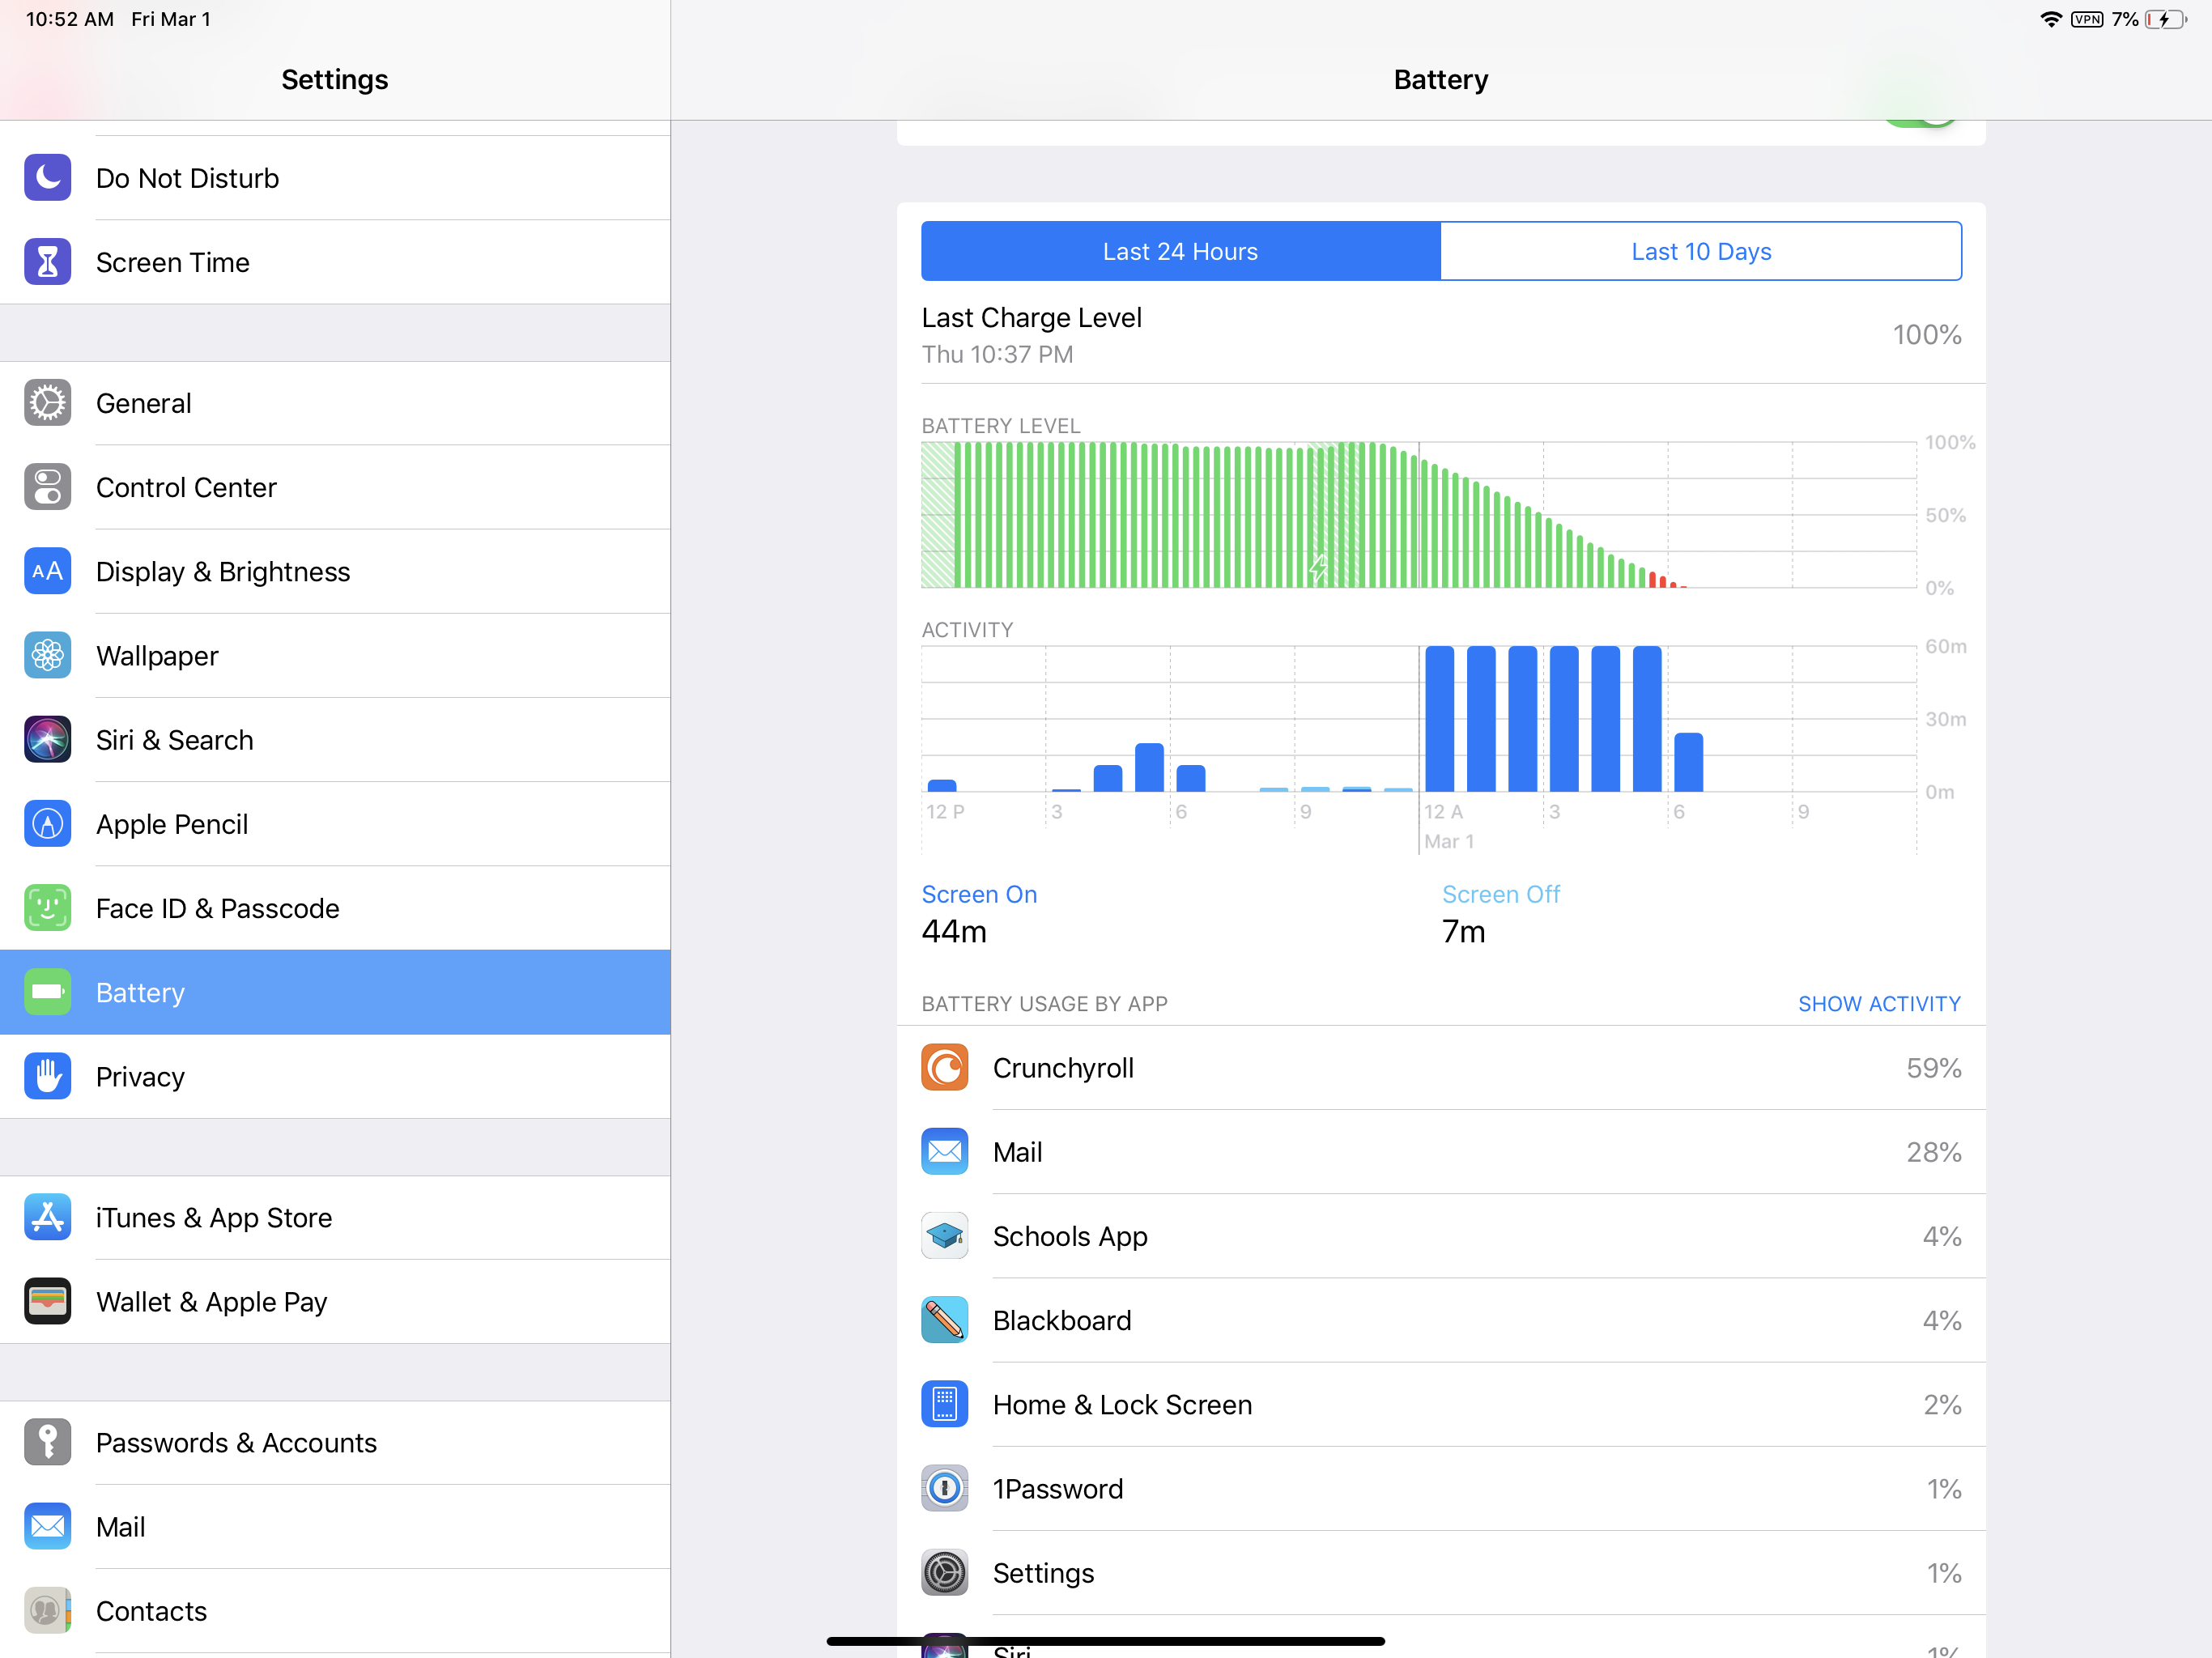
Task: Select the Mail battery usage row
Action: pyautogui.click(x=1440, y=1151)
